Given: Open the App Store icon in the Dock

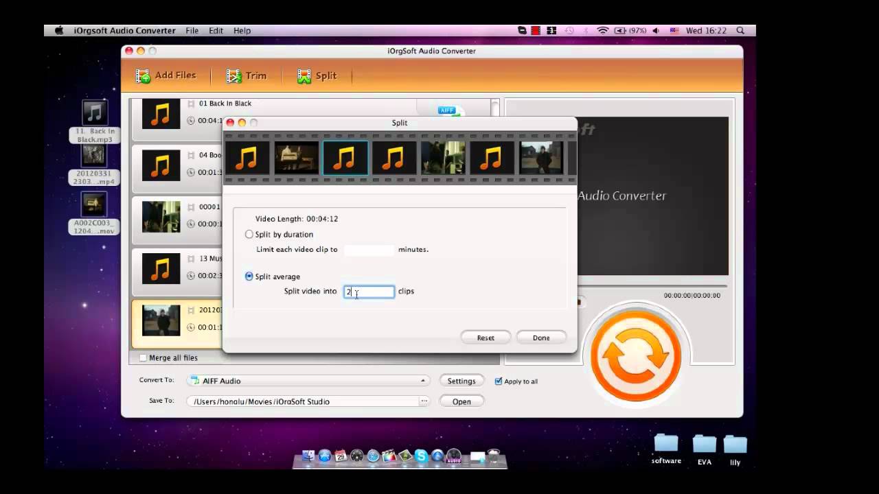Looking at the screenshot, I should [x=324, y=456].
